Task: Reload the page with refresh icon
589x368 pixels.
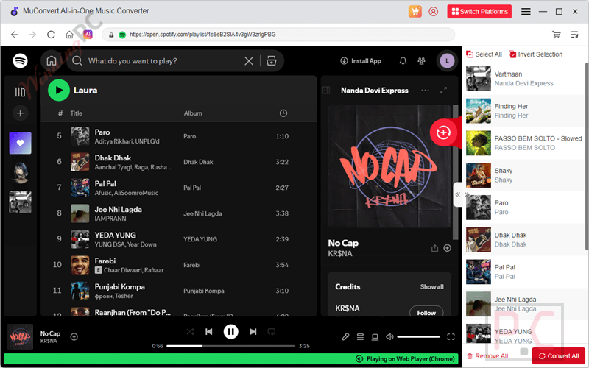Action: coord(51,35)
